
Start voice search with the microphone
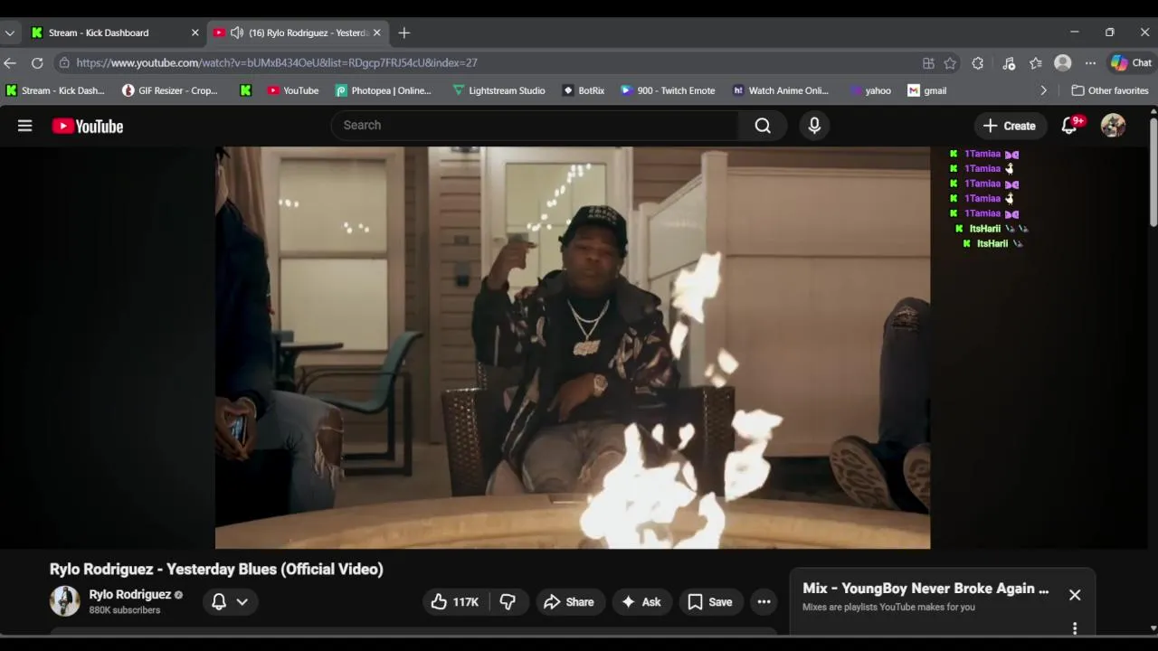[814, 126]
